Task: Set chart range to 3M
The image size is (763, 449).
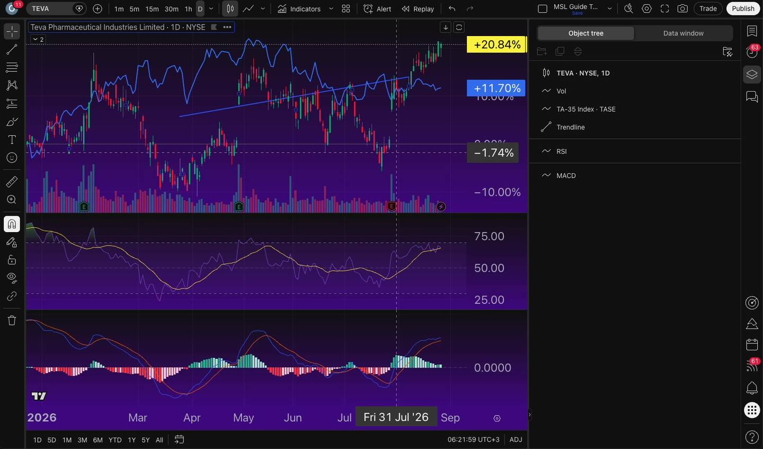Action: [82, 440]
